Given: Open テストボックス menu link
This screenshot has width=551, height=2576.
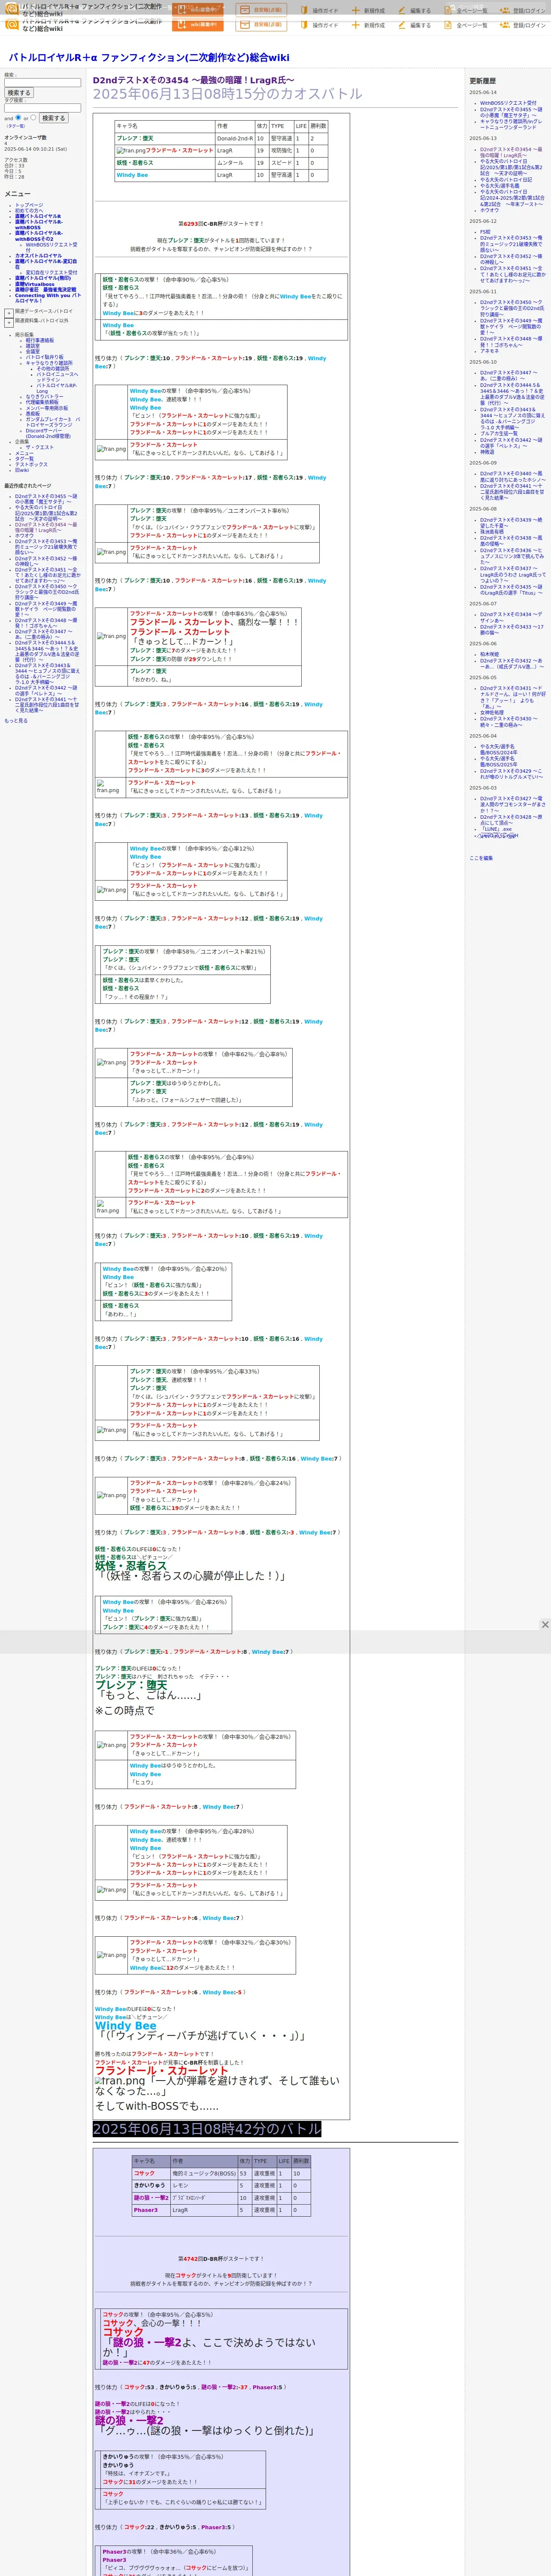Looking at the screenshot, I should click(31, 464).
